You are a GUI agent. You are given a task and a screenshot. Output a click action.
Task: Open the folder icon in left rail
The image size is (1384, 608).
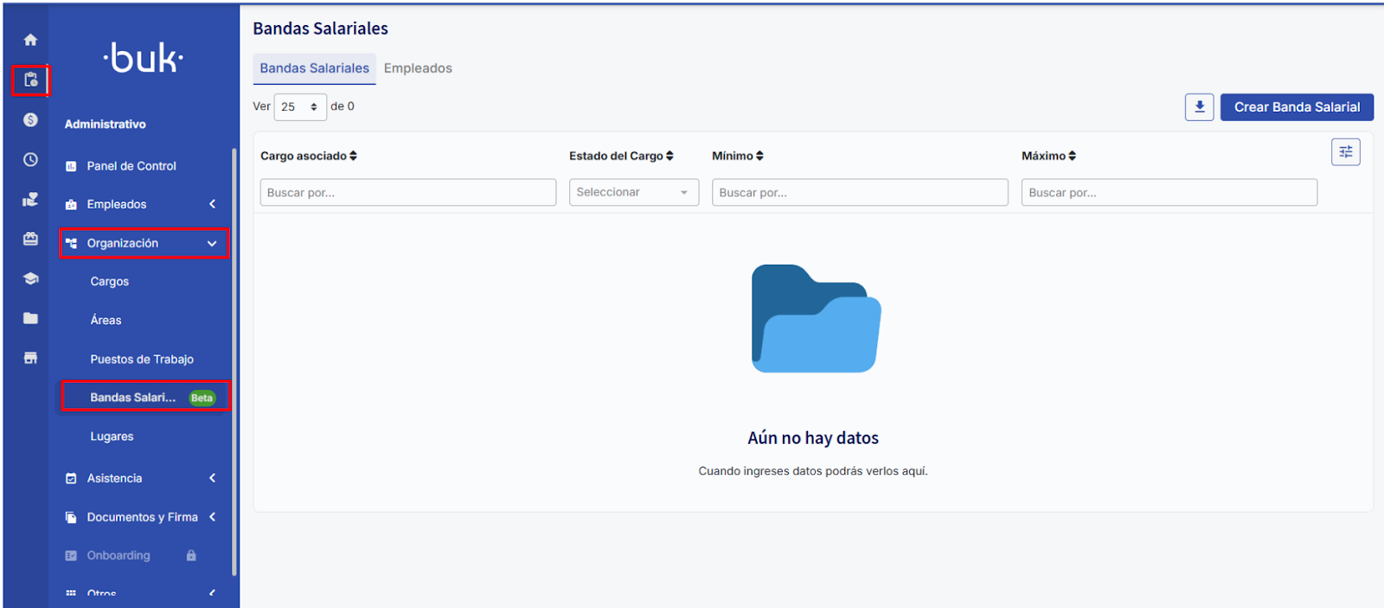tap(30, 318)
